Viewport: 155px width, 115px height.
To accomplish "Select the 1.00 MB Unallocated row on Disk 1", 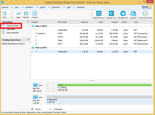I will point(92,30).
